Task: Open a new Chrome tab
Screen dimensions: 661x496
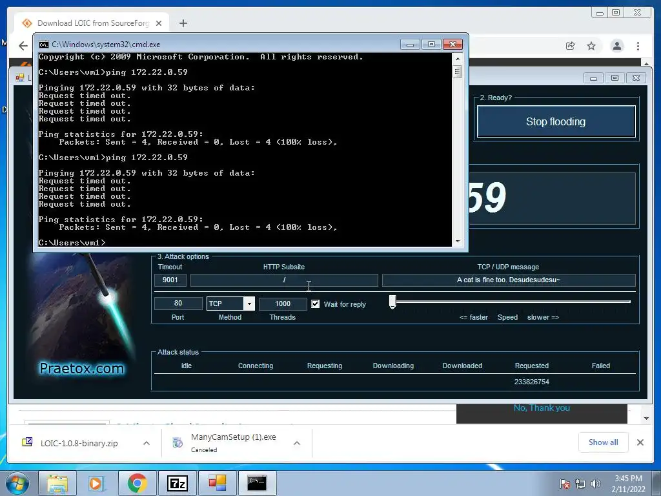Action: click(x=183, y=23)
